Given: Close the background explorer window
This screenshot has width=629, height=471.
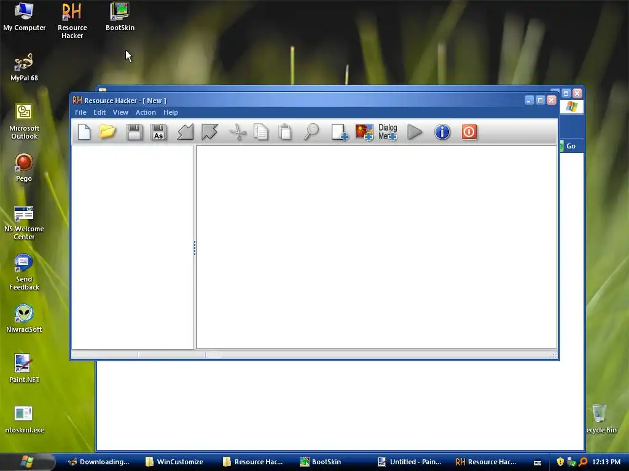Looking at the screenshot, I should (577, 93).
